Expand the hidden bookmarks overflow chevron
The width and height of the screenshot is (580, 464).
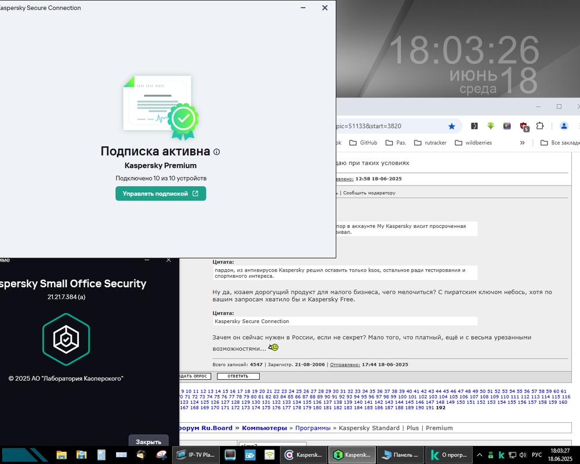pos(522,143)
